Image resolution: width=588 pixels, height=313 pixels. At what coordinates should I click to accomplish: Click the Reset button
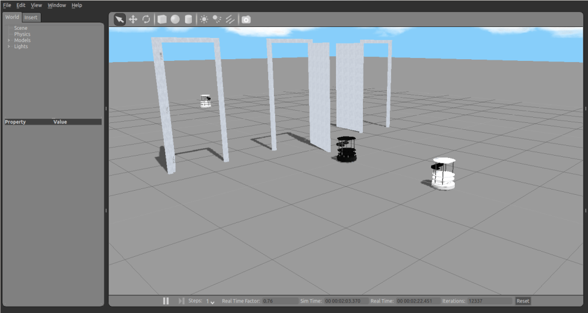(523, 301)
